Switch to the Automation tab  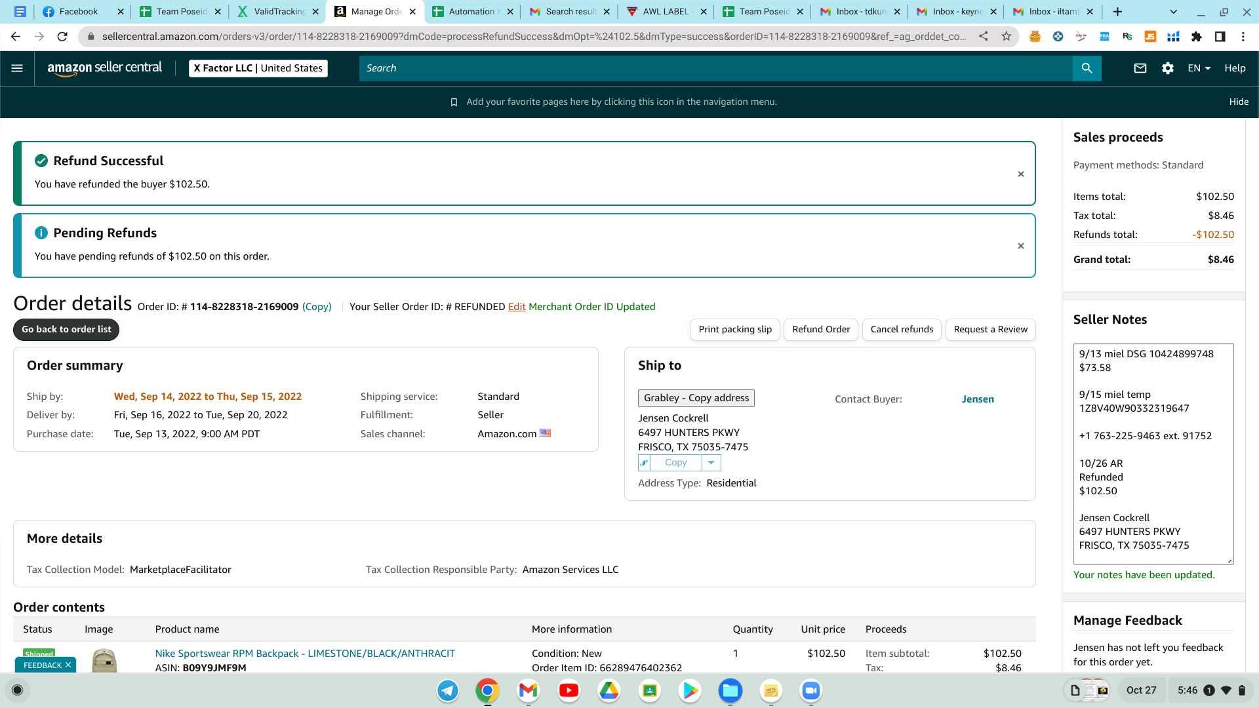(x=473, y=12)
